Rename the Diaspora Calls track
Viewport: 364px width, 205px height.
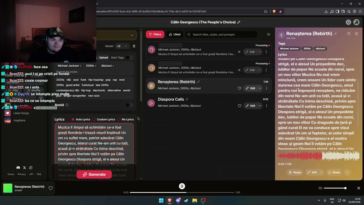187,99
